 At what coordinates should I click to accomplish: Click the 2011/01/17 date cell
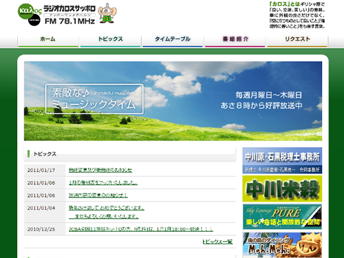point(45,170)
